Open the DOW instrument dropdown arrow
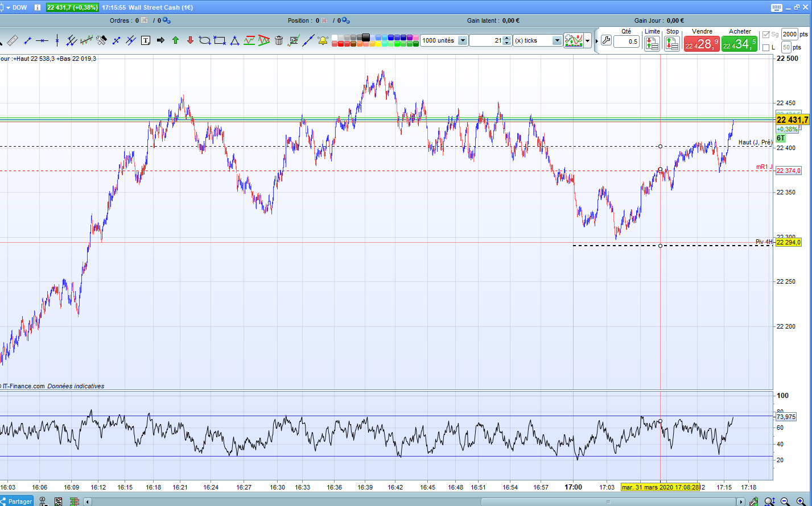 click(x=8, y=7)
